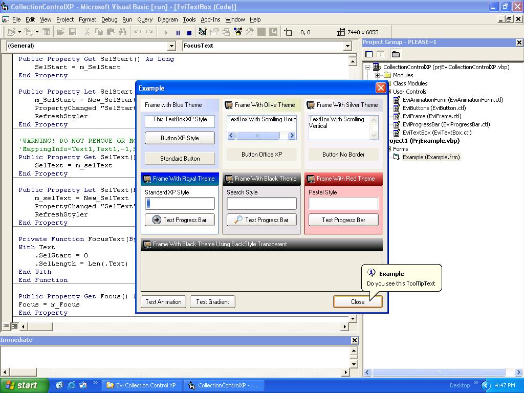Open the (General) object dropdown
Viewport: 524px width, 393px height.
pyautogui.click(x=171, y=46)
